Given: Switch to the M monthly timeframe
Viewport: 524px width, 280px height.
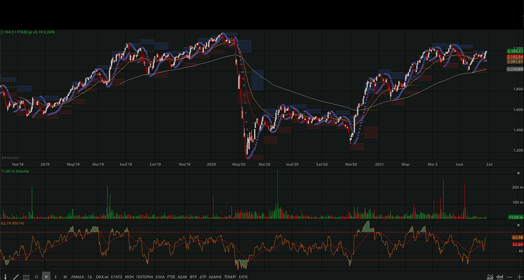Looking at the screenshot, I should tap(65, 277).
